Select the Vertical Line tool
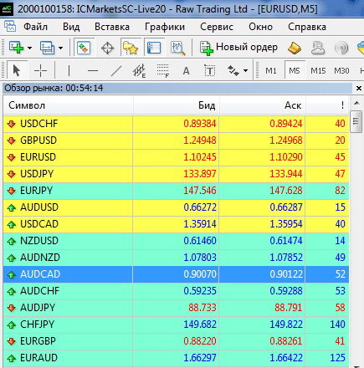The height and width of the screenshot is (368, 364). (69, 70)
